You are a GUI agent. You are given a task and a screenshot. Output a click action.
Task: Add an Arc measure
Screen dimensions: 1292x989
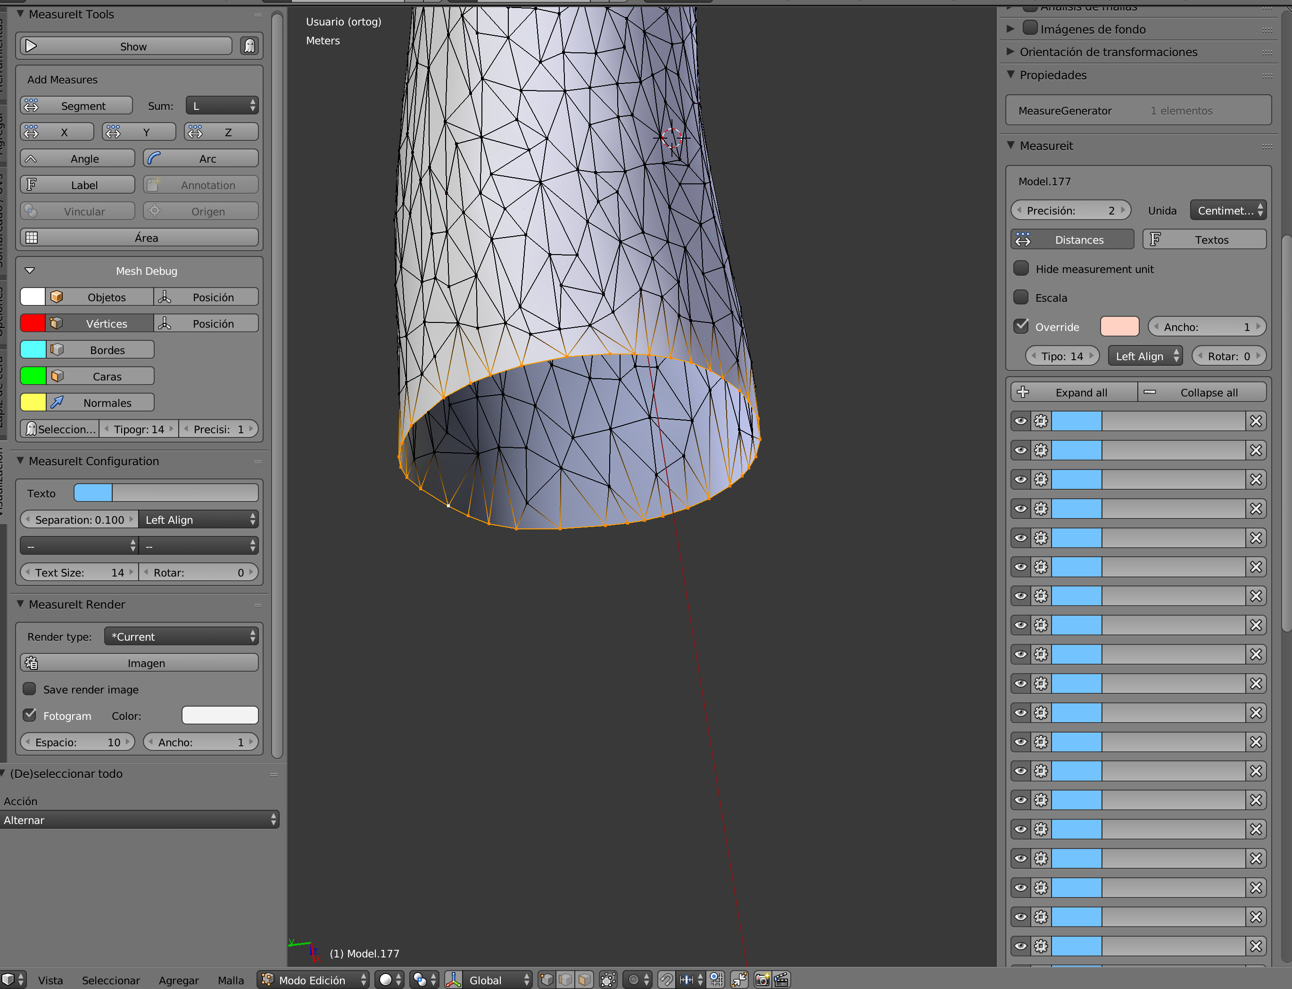click(x=201, y=158)
